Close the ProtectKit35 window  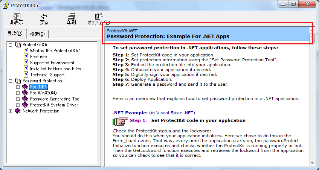point(307,4)
